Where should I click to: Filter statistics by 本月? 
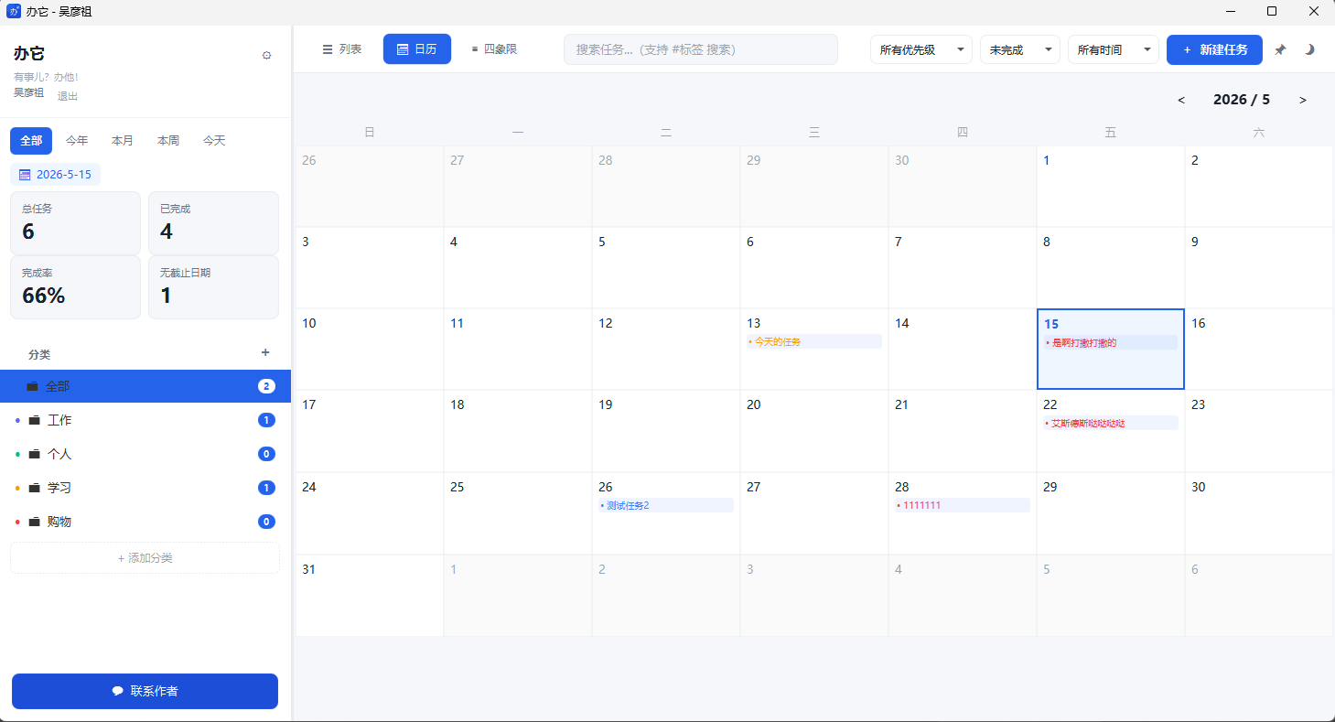tap(123, 141)
